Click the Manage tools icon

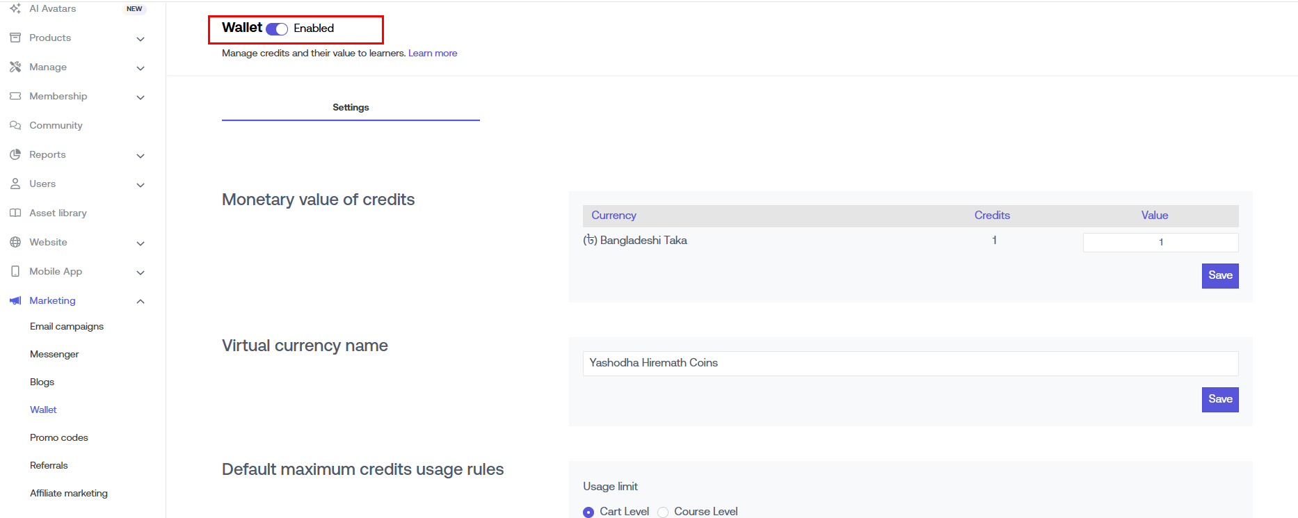click(15, 67)
